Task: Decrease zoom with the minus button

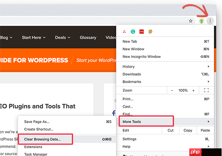Action: 172,90
